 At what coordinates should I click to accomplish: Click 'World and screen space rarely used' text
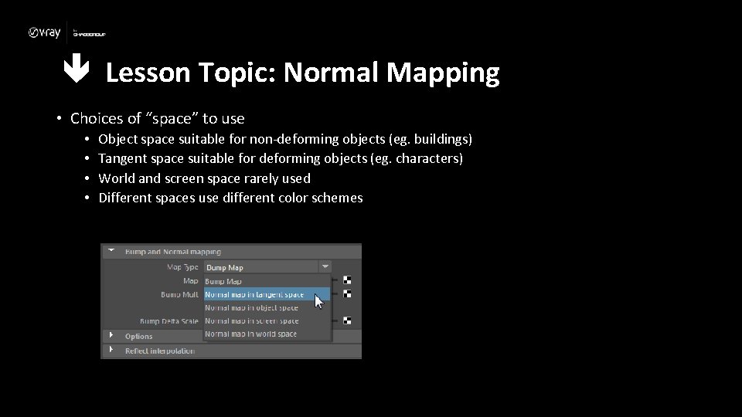pos(204,178)
